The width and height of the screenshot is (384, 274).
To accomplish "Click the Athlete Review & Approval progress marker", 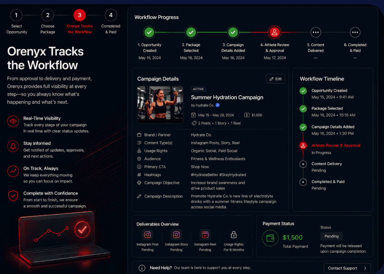I will coord(275,33).
